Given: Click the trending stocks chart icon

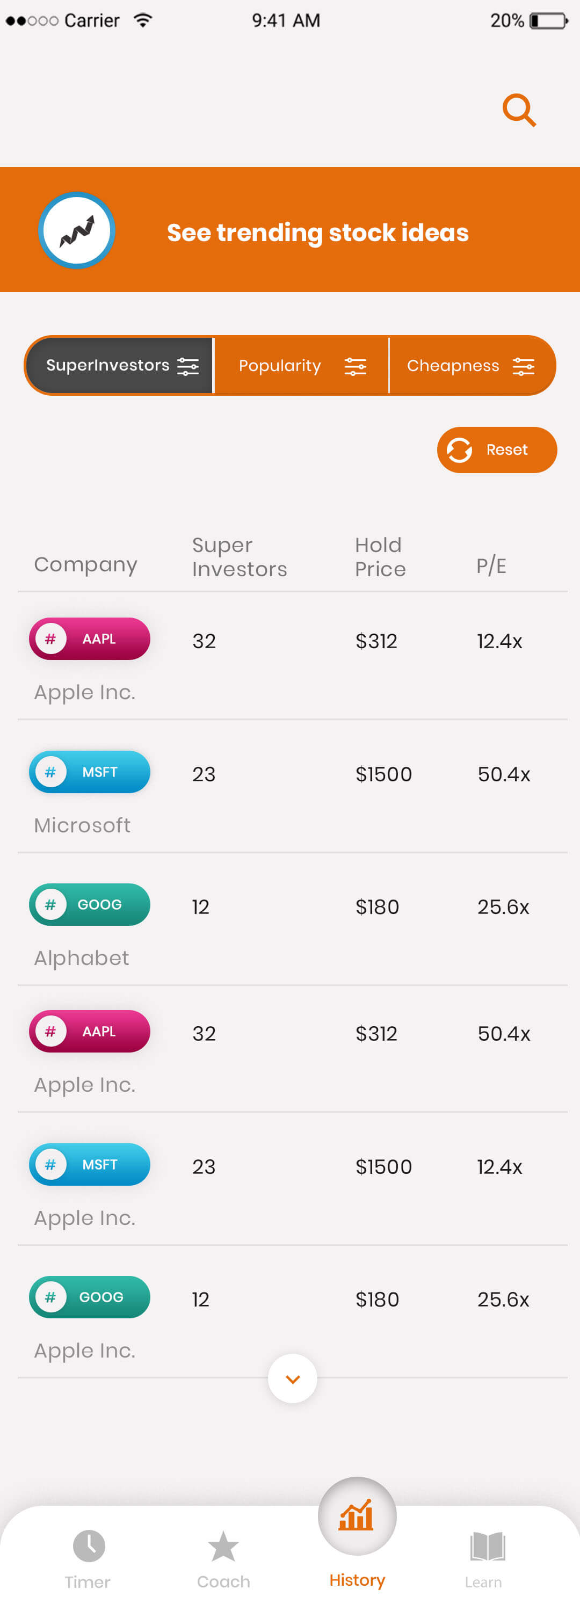Looking at the screenshot, I should (x=76, y=230).
